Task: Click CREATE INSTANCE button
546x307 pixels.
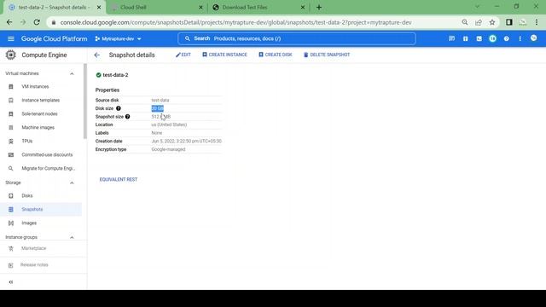Action: (224, 55)
